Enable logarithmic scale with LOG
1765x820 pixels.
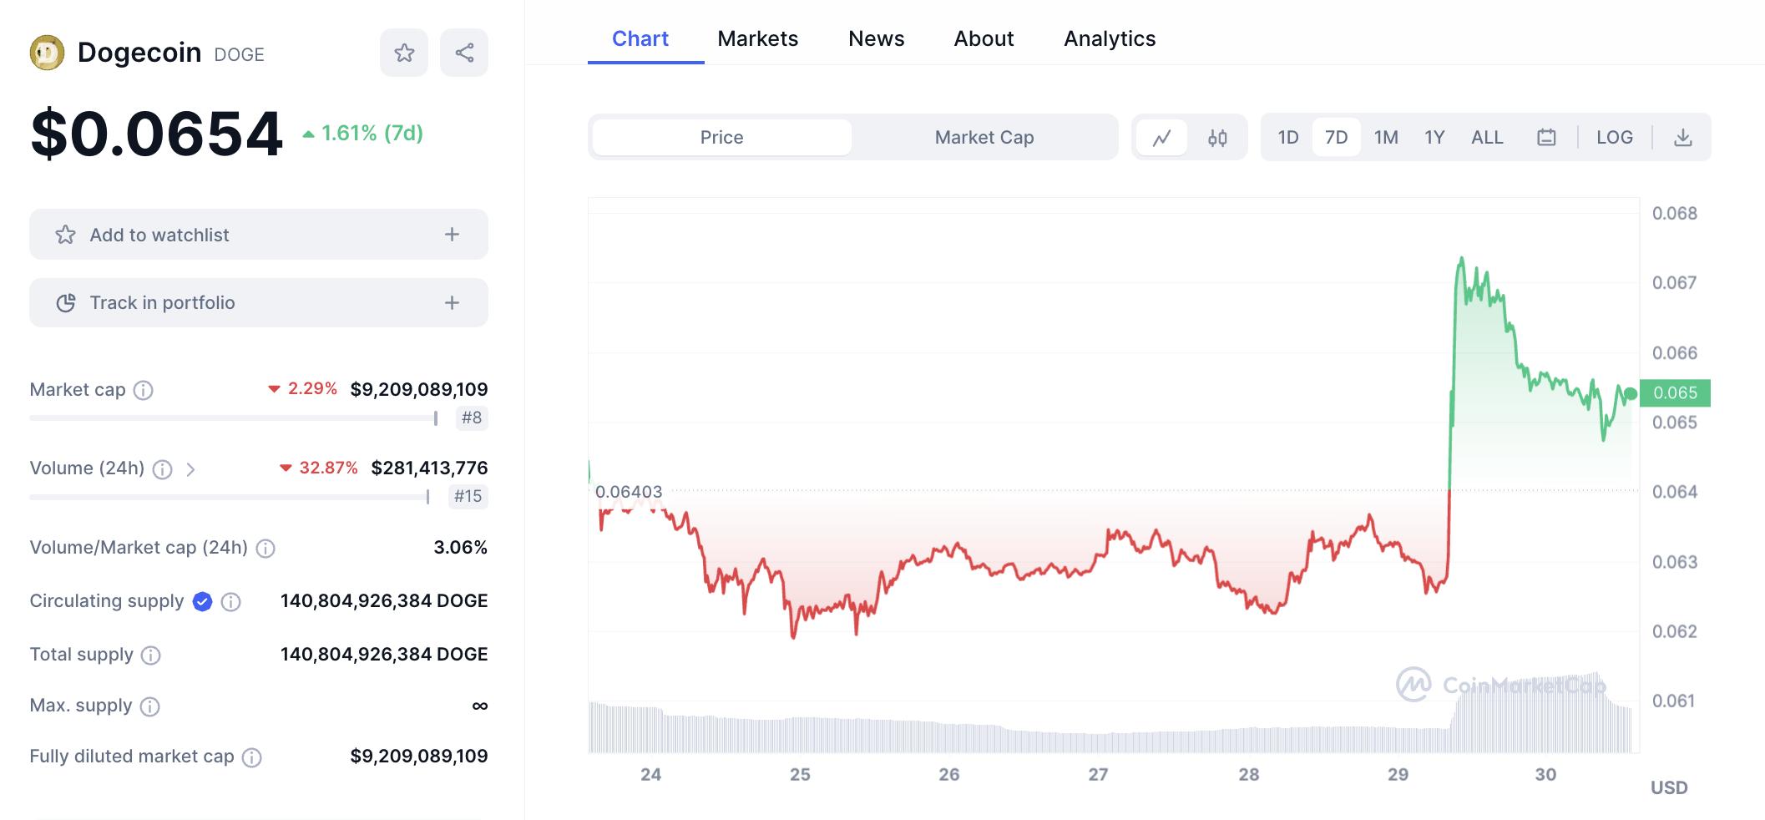(1615, 137)
